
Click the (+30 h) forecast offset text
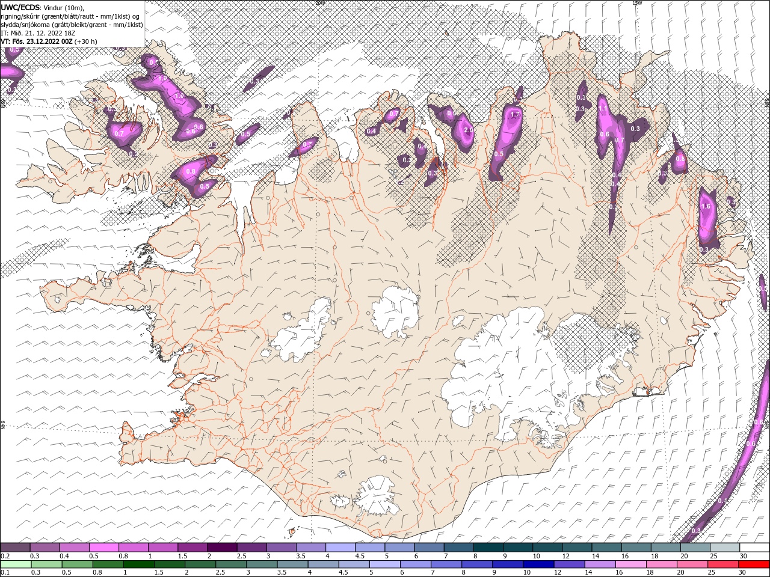[x=86, y=41]
